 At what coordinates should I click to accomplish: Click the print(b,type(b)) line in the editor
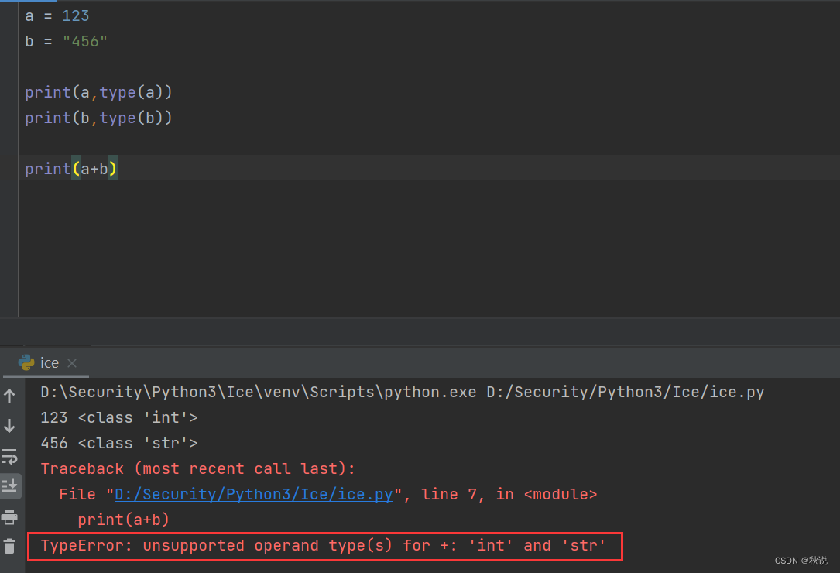click(x=98, y=118)
